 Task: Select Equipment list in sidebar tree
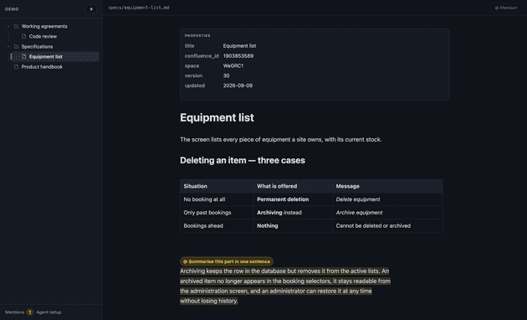point(54,56)
